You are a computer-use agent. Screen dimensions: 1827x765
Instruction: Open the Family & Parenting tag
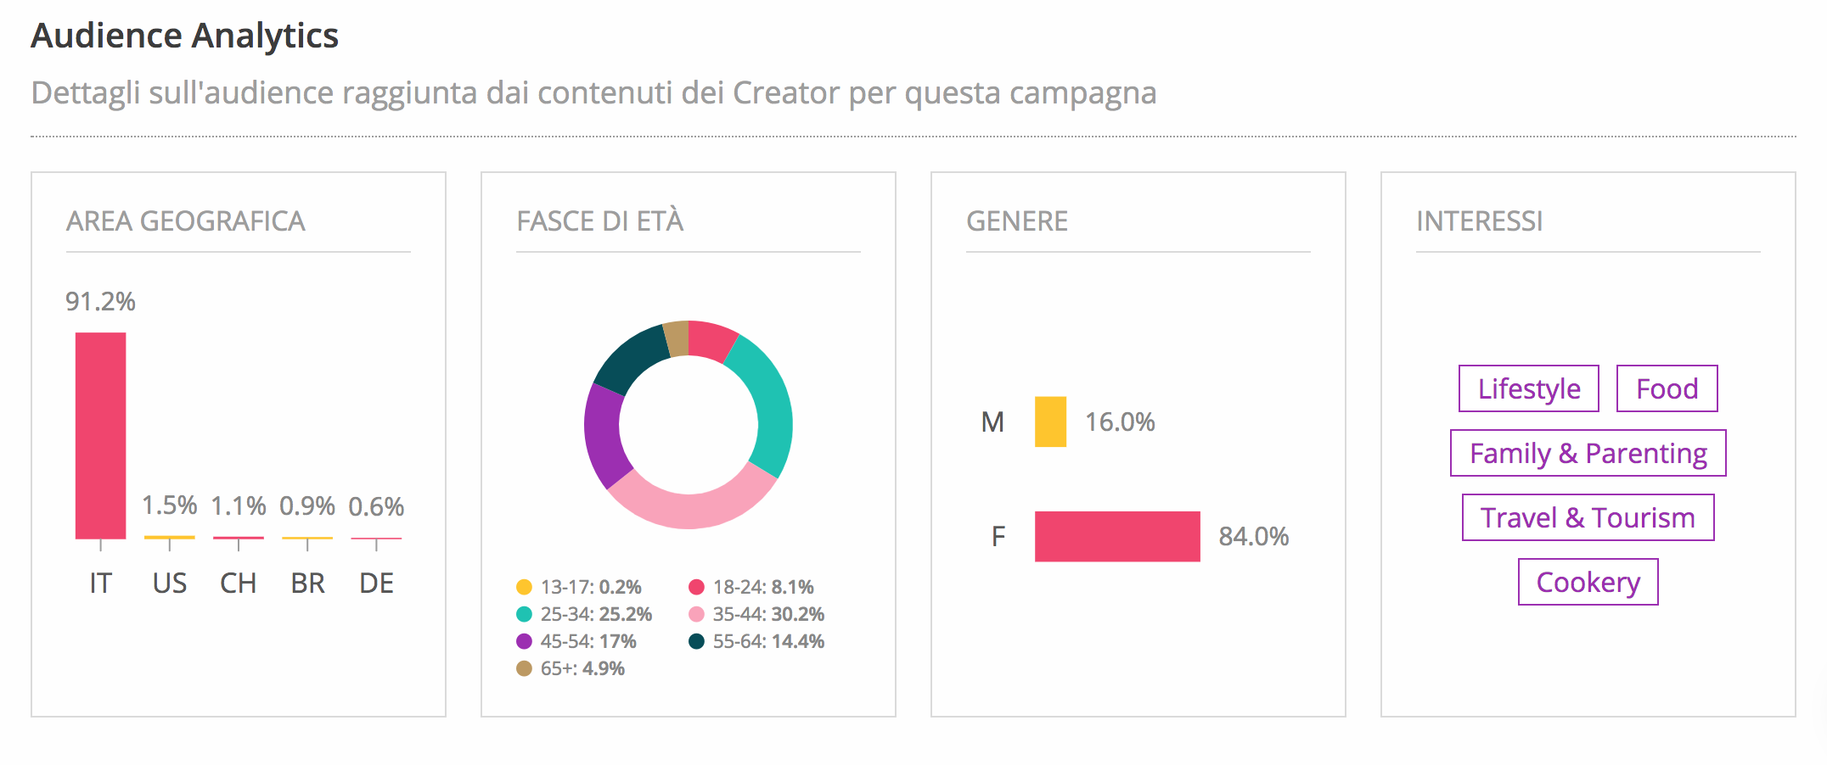pyautogui.click(x=1588, y=453)
